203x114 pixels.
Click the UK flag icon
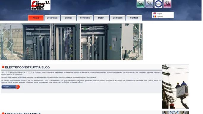point(155,13)
